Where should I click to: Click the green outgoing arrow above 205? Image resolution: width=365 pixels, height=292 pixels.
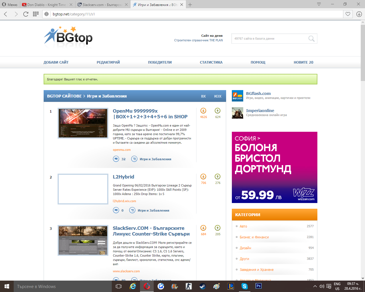coord(218,228)
